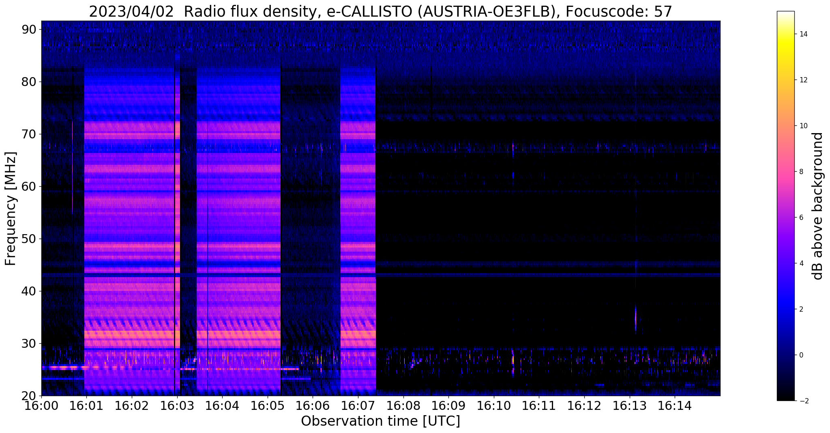Click the 'dB above background' colorbar label
Image resolution: width=830 pixels, height=433 pixels.
click(x=818, y=206)
